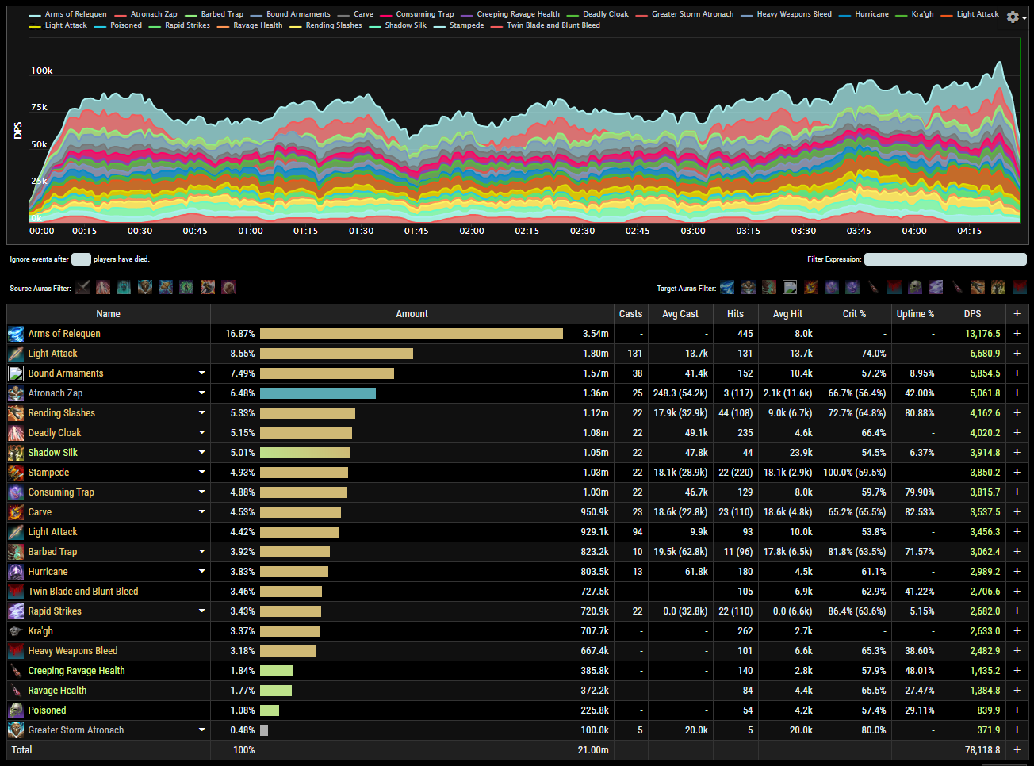Open the Heavy Weapons Bleed name link
Image resolution: width=1034 pixels, height=766 pixels.
pos(73,651)
